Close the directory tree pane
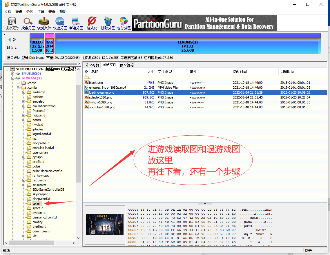This screenshot has height=255, width=330. pos(79,64)
